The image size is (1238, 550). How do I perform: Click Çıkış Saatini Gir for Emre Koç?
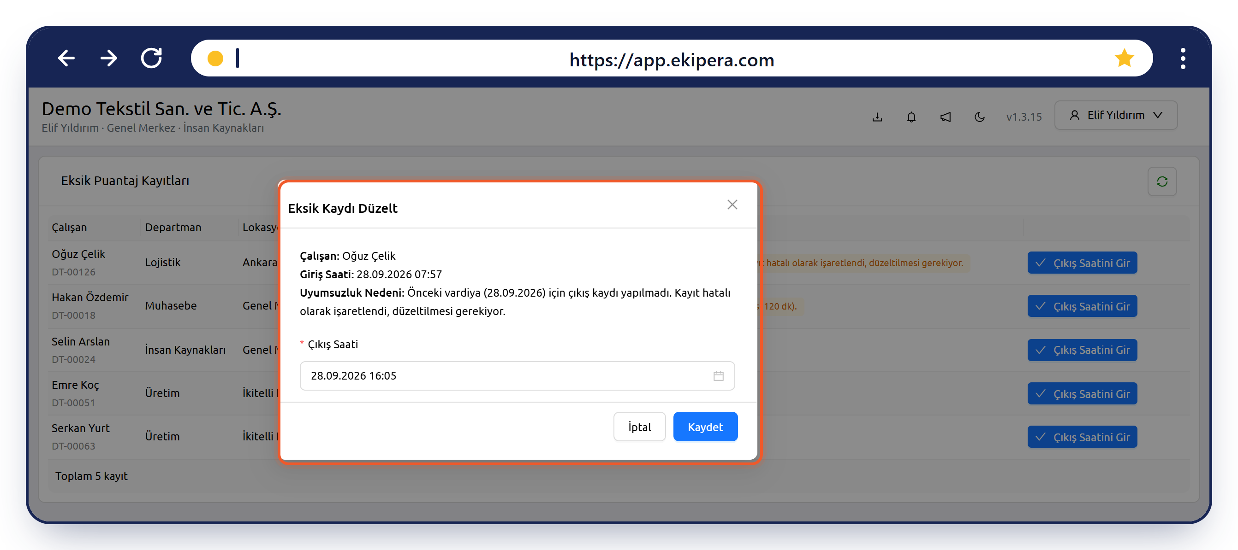click(x=1082, y=393)
